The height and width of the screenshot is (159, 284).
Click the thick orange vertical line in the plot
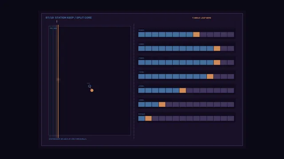(x=58, y=81)
